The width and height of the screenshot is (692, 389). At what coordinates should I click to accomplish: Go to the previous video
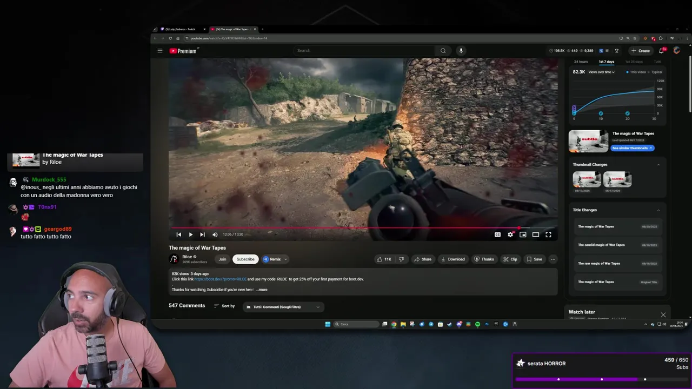tap(179, 234)
